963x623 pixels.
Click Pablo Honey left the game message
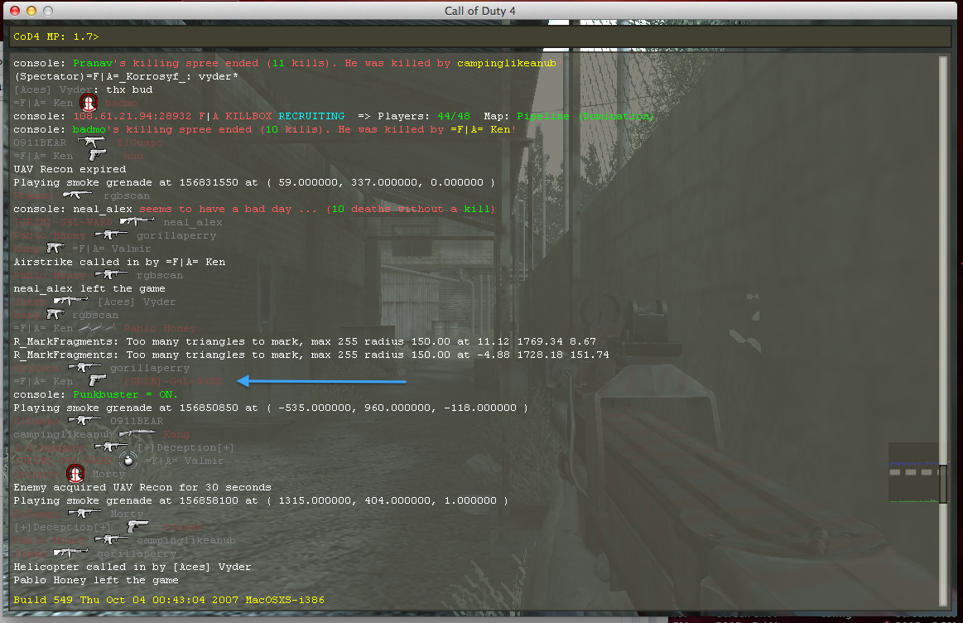(x=96, y=580)
